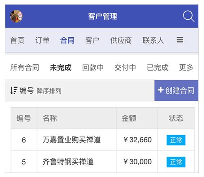Image resolution: width=204 pixels, height=177 pixels.
Task: Click the plus icon on 创建合同
Action: tap(161, 90)
